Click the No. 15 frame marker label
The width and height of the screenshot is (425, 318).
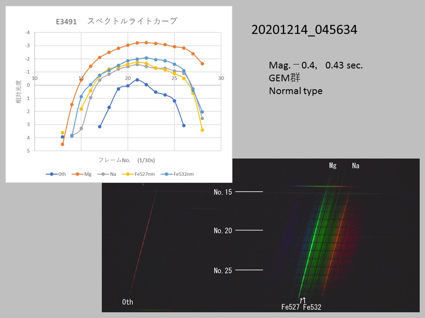(223, 192)
